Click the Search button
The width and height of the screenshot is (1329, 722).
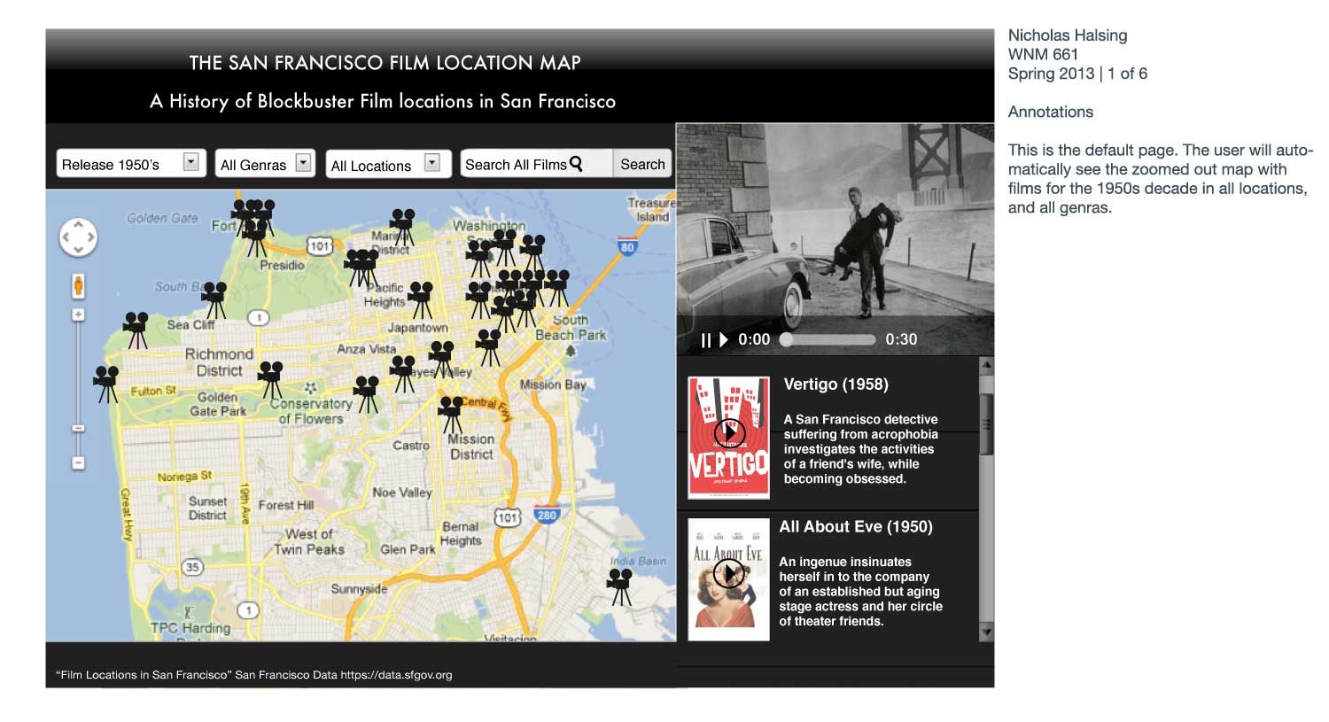[x=642, y=164]
